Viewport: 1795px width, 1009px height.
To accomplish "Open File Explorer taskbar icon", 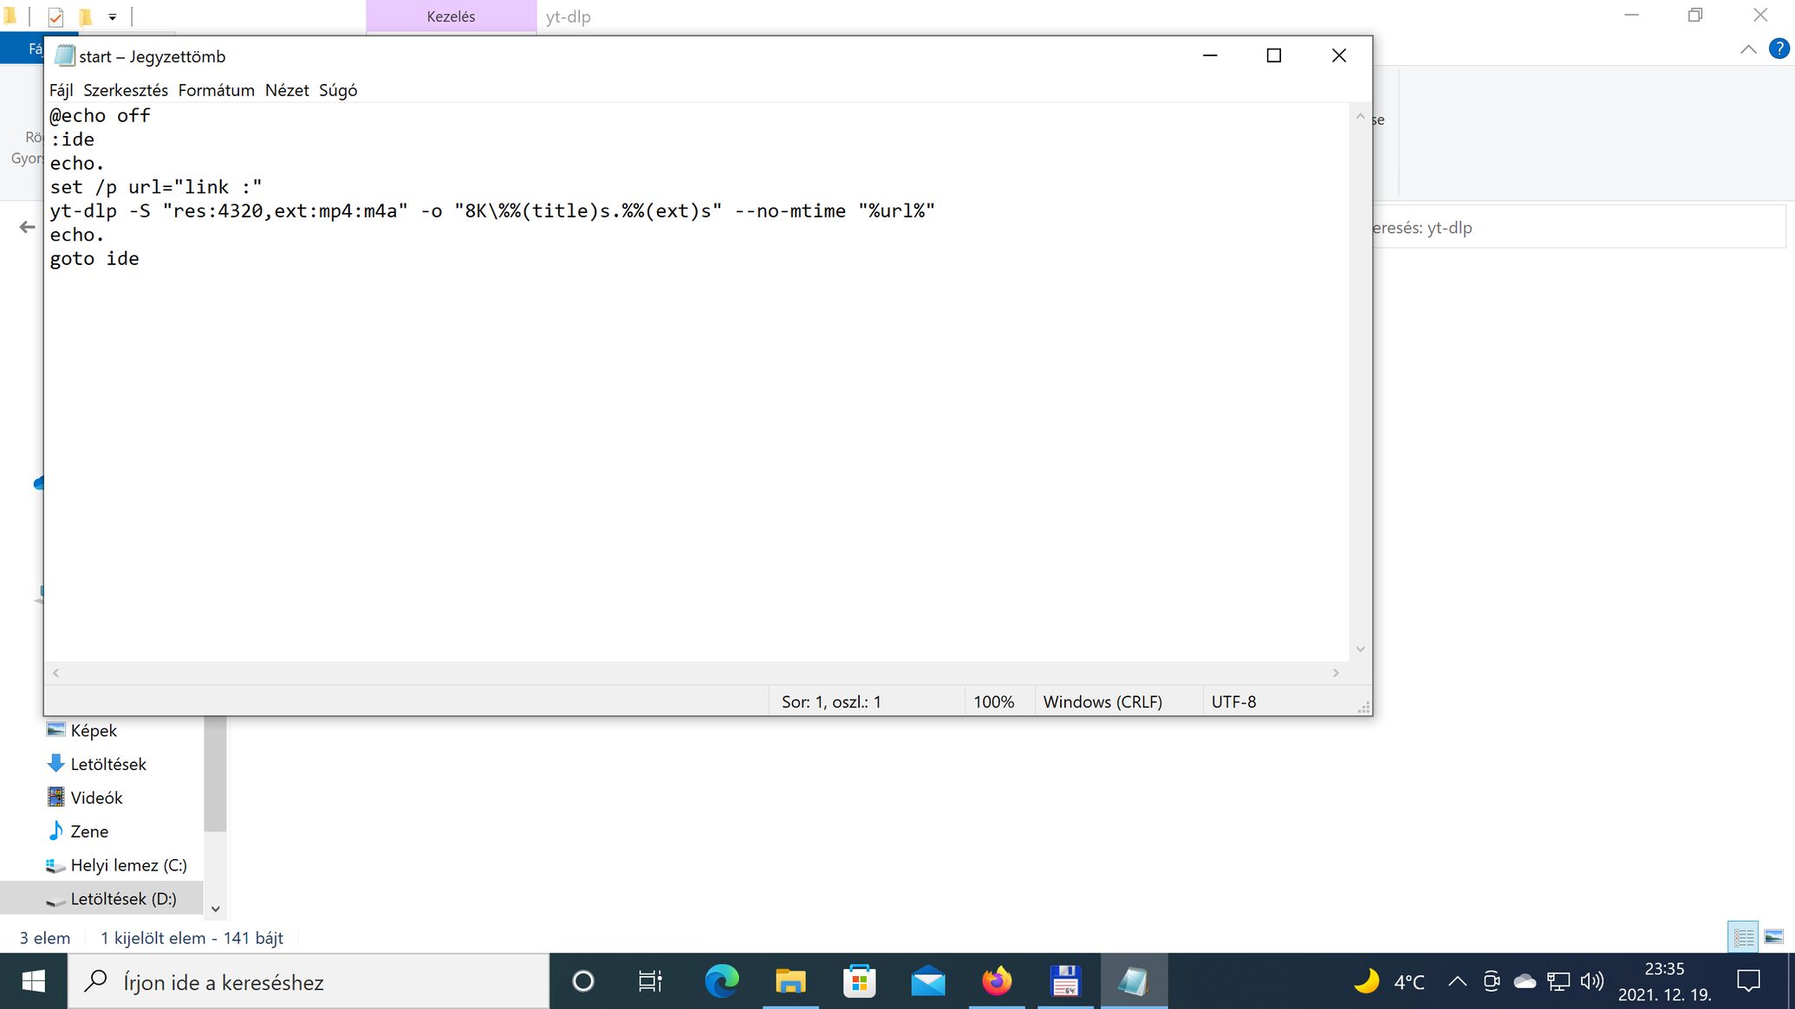I will (x=790, y=981).
